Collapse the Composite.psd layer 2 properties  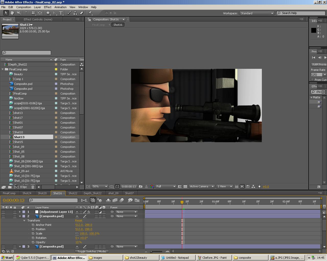coord(20,216)
